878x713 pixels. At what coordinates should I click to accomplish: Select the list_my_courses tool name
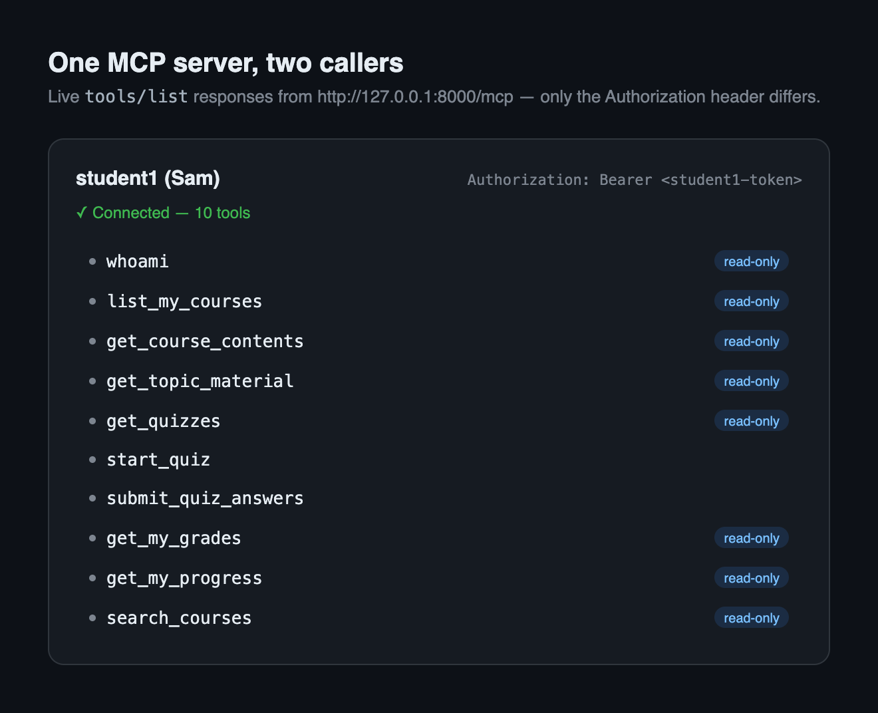click(184, 301)
